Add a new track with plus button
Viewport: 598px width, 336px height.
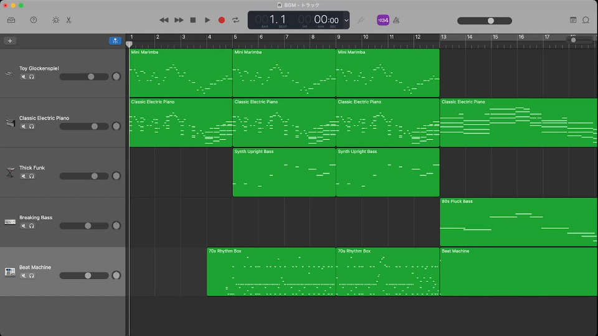pos(10,41)
